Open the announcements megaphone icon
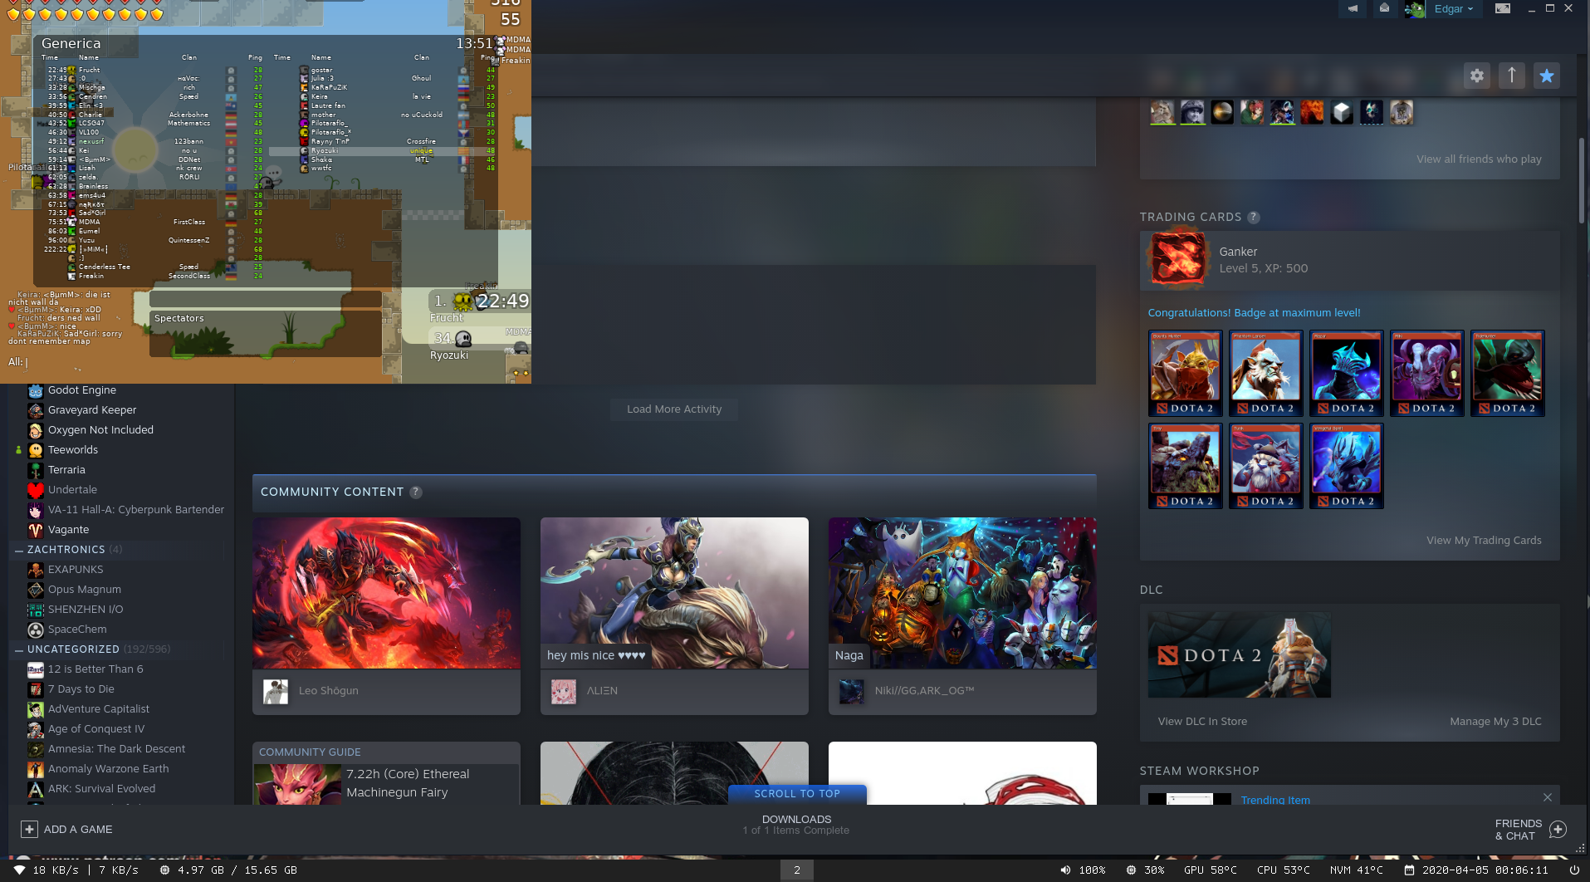 tap(1353, 8)
